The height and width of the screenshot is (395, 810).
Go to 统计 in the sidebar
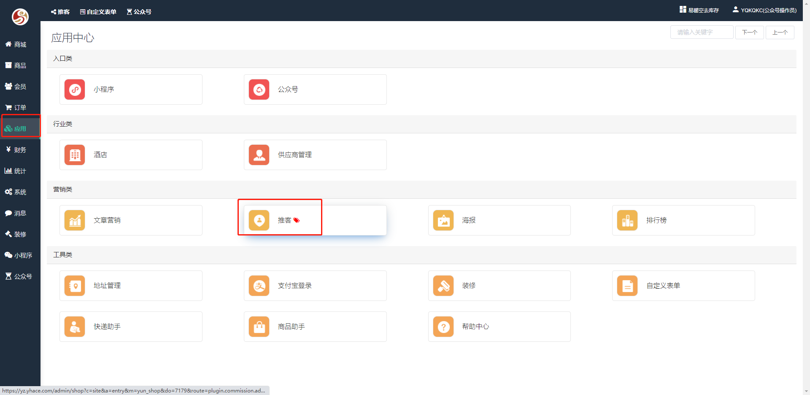[20, 171]
